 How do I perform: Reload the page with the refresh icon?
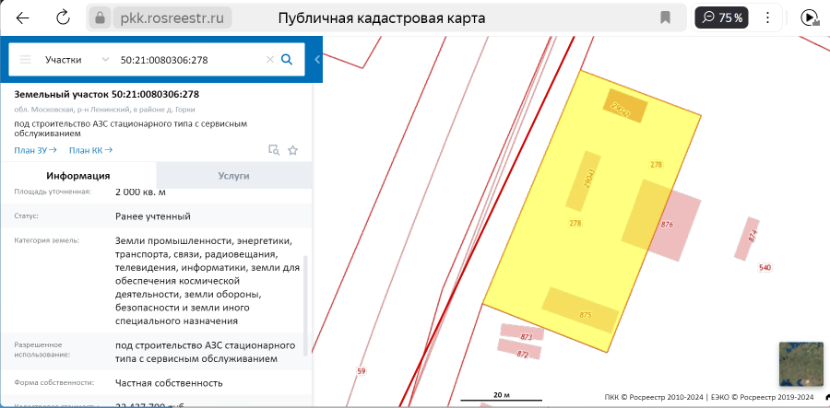(x=63, y=17)
